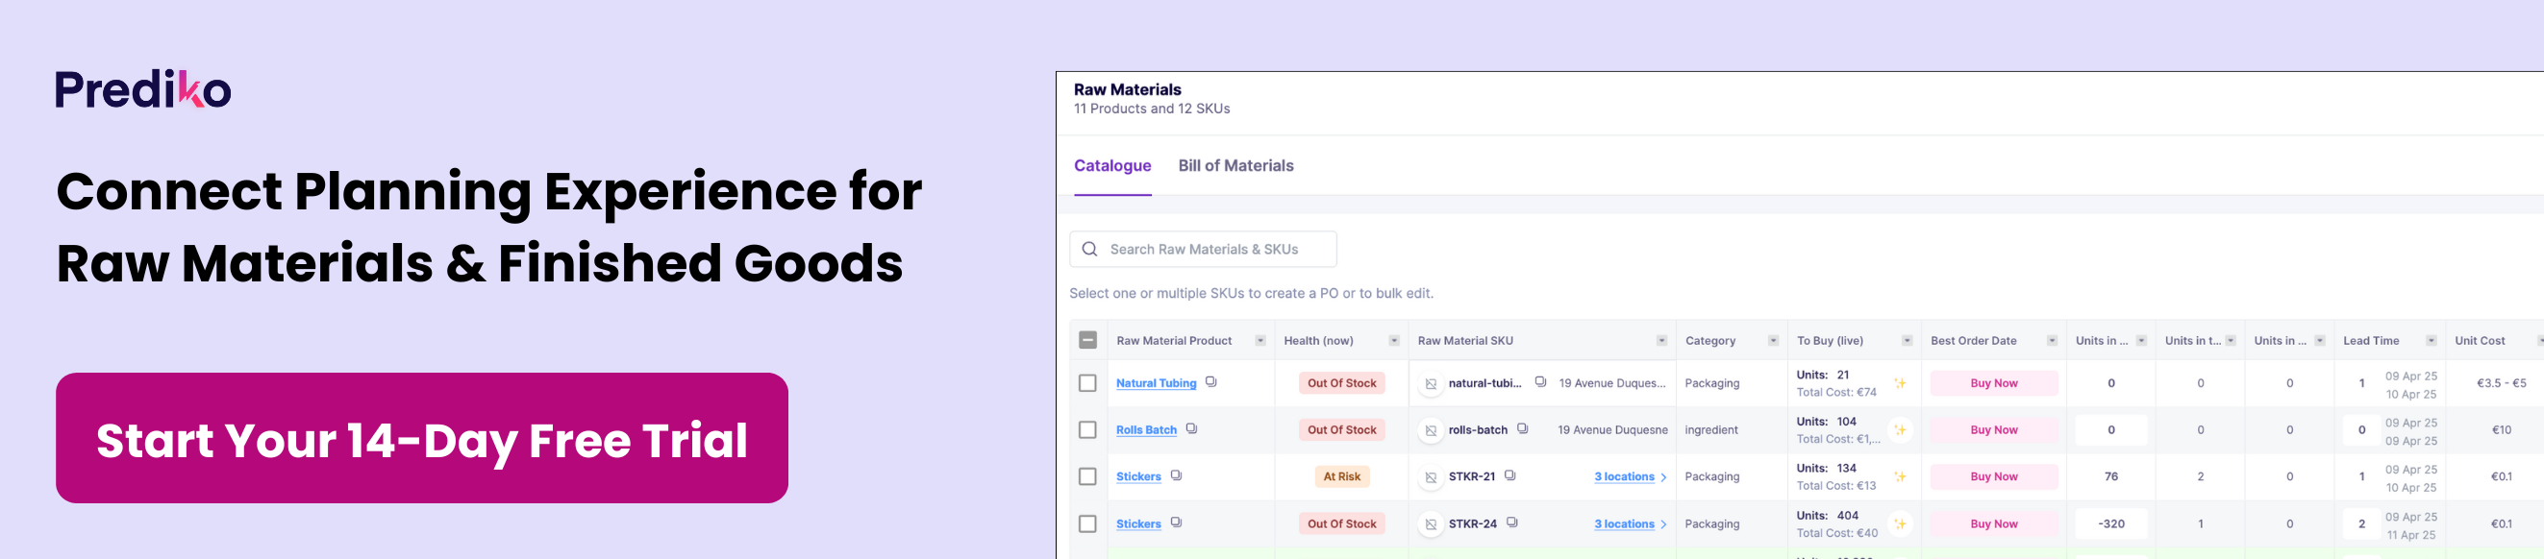The height and width of the screenshot is (559, 2544).
Task: Copy the STKR-24 SKU code
Action: click(x=1511, y=522)
